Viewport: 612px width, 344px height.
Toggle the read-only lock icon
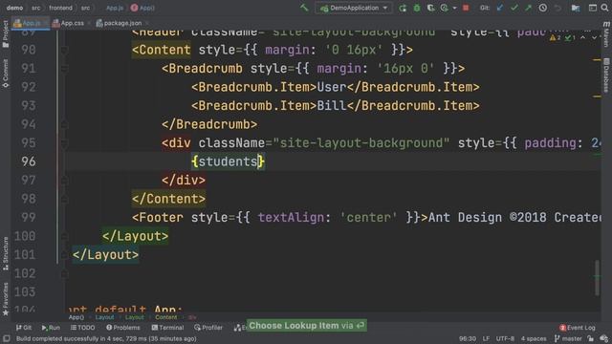591,338
